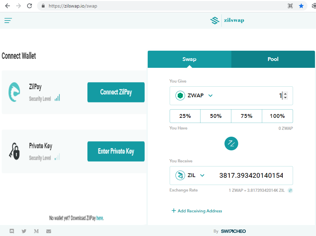Click ZilPay security level bars

click(x=57, y=98)
